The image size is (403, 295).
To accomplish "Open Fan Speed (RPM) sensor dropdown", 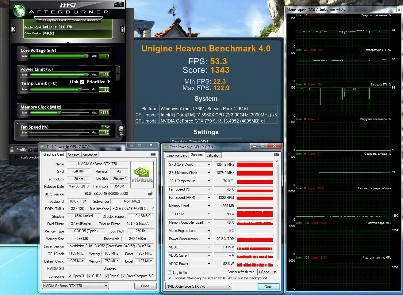I will click(x=209, y=198).
